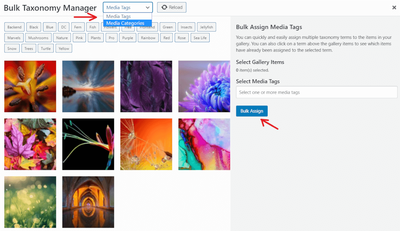
Task: Filter by the Pink tag
Action: (x=79, y=38)
